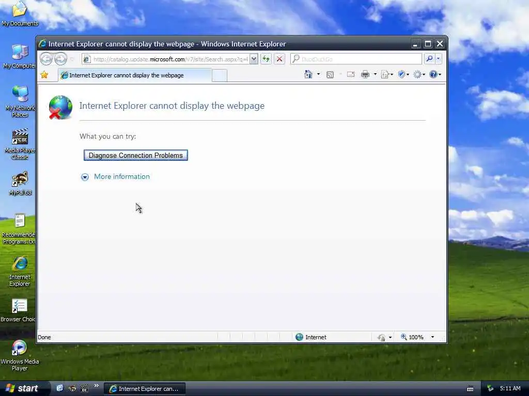This screenshot has height=396, width=529.
Task: Open the Tools gear menu
Action: 419,74
